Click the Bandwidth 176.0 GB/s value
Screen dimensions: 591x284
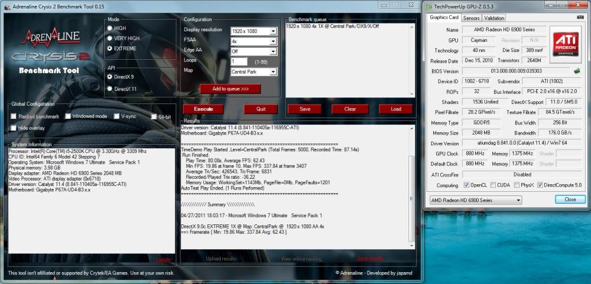pyautogui.click(x=560, y=133)
